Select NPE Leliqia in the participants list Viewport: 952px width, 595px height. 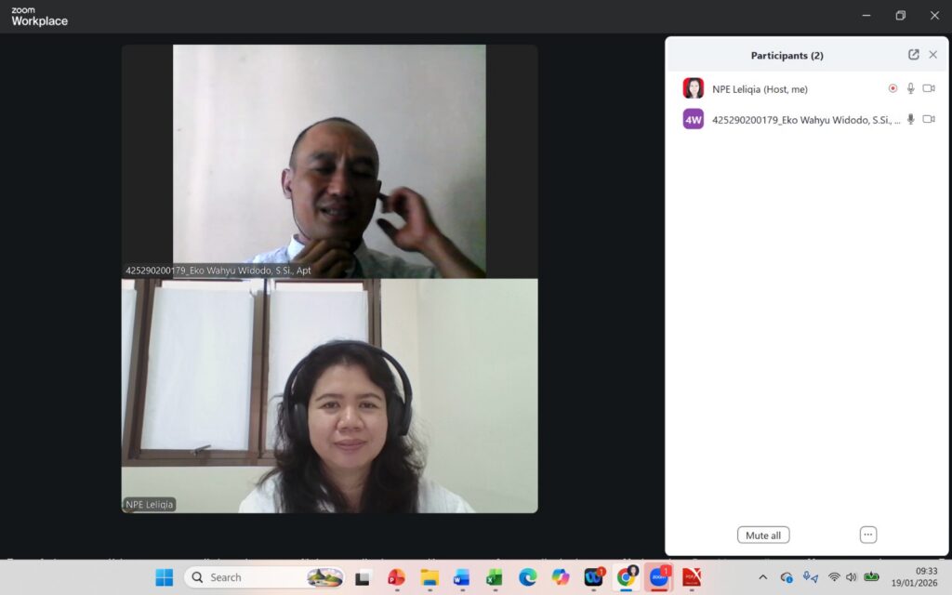point(760,89)
